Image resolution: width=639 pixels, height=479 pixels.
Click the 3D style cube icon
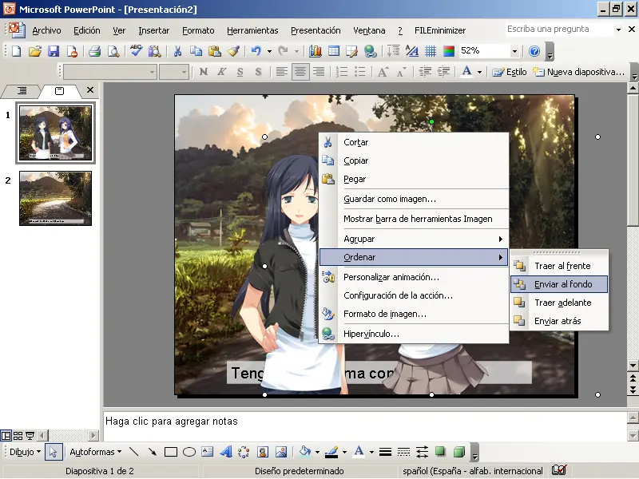(459, 452)
